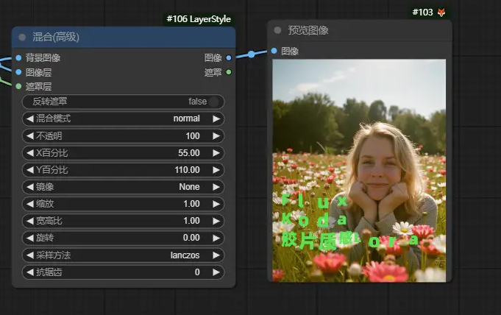
Task: Click the 图像 input socket of 预览图像
Action: 274,51
